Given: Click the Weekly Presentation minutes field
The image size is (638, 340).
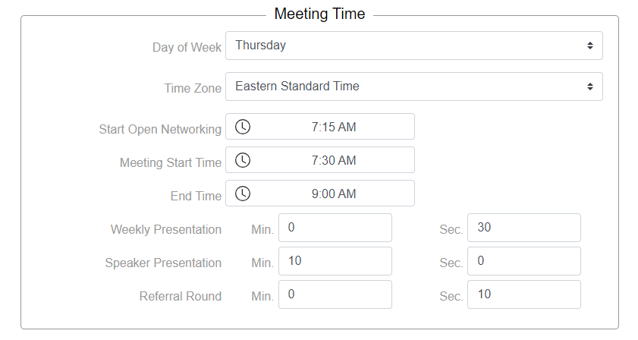Looking at the screenshot, I should point(335,228).
